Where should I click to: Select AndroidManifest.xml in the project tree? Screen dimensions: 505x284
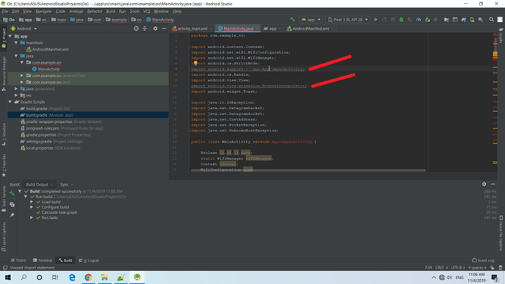coord(47,49)
